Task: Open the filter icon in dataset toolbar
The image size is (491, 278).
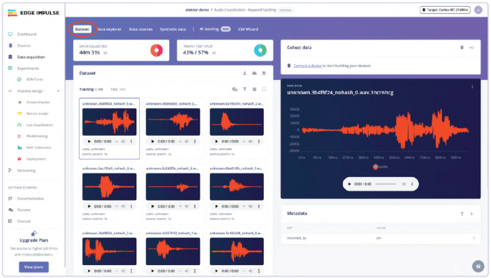Action: click(x=245, y=89)
